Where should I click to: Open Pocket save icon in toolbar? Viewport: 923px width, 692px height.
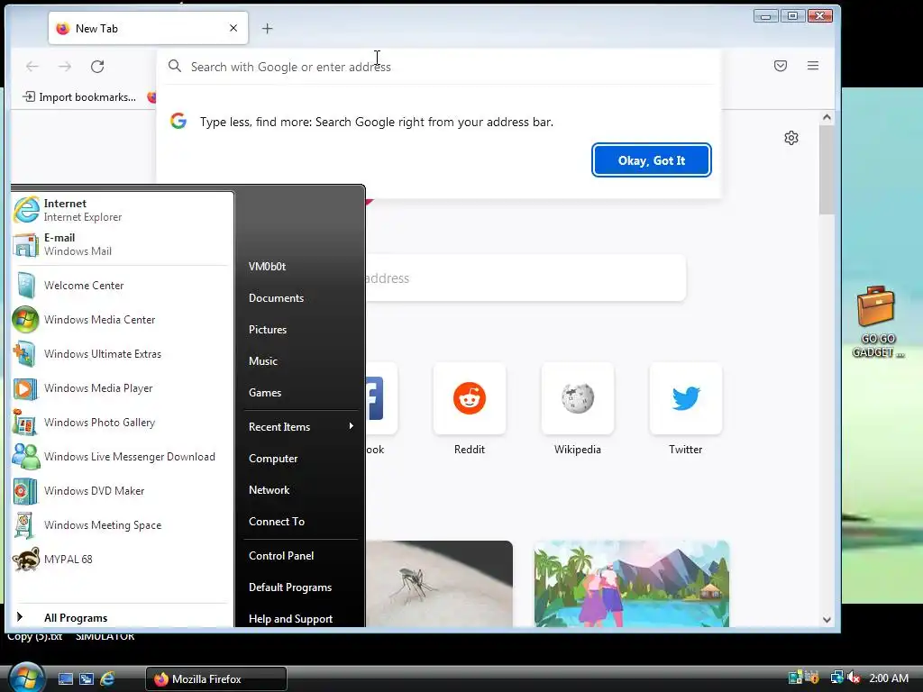781,66
